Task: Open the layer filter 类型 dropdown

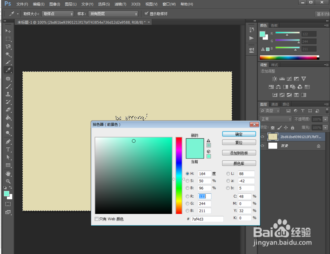Action: [270, 111]
